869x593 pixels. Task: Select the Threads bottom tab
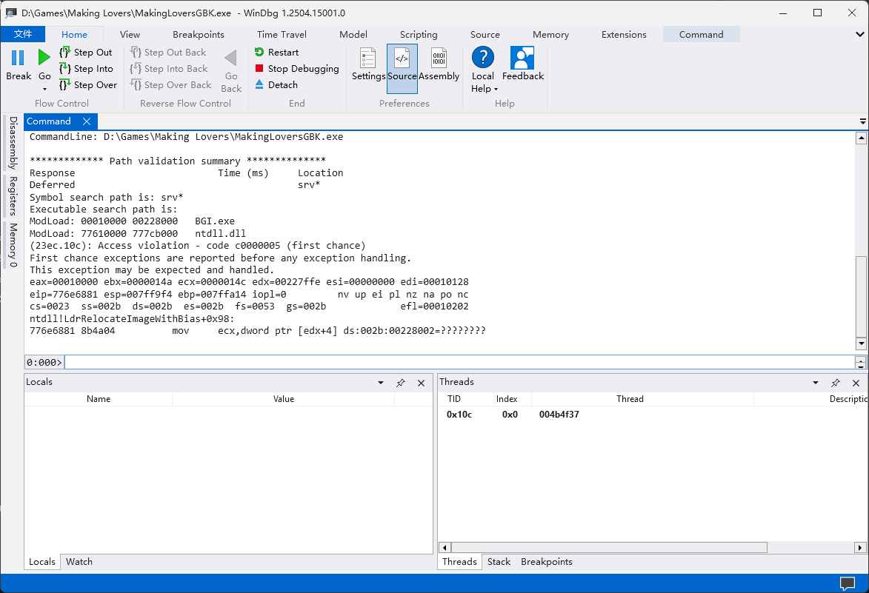[459, 561]
